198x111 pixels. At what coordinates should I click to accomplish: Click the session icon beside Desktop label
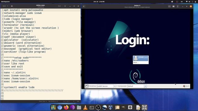(x=87, y=86)
